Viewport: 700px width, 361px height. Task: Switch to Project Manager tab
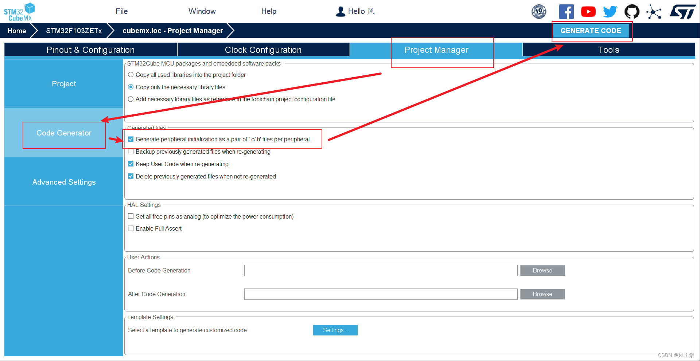(436, 50)
